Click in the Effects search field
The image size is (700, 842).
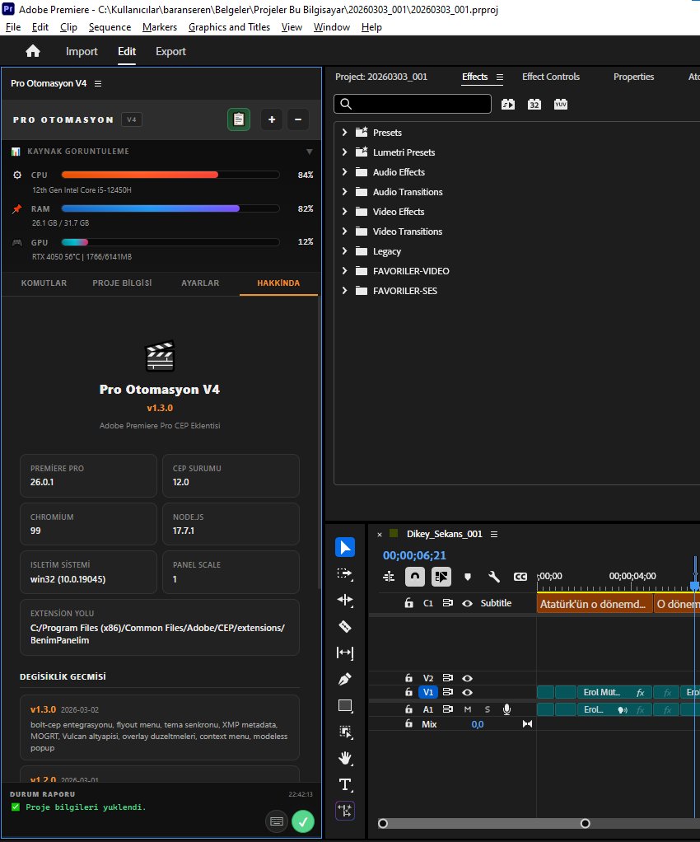click(413, 104)
